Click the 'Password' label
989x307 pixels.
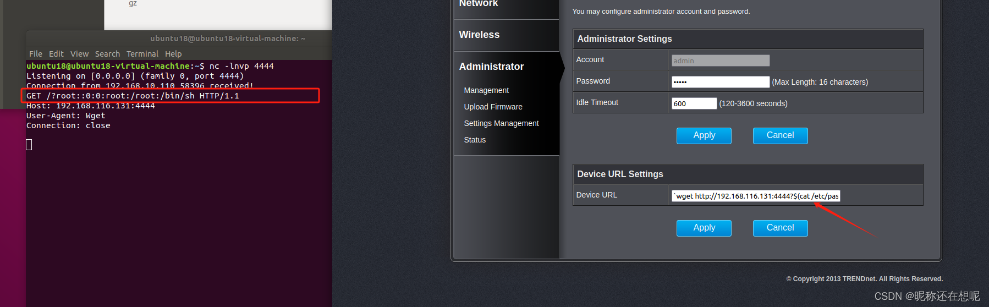click(592, 81)
